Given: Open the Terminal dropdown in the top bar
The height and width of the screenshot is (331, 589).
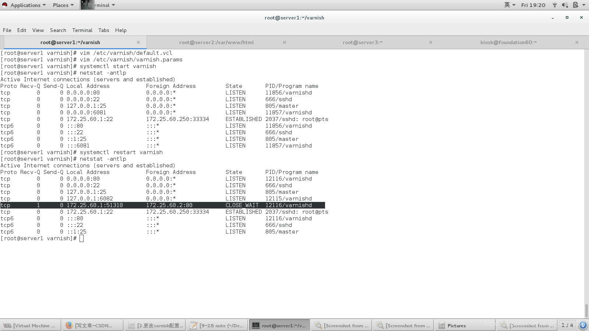Looking at the screenshot, I should click(99, 5).
